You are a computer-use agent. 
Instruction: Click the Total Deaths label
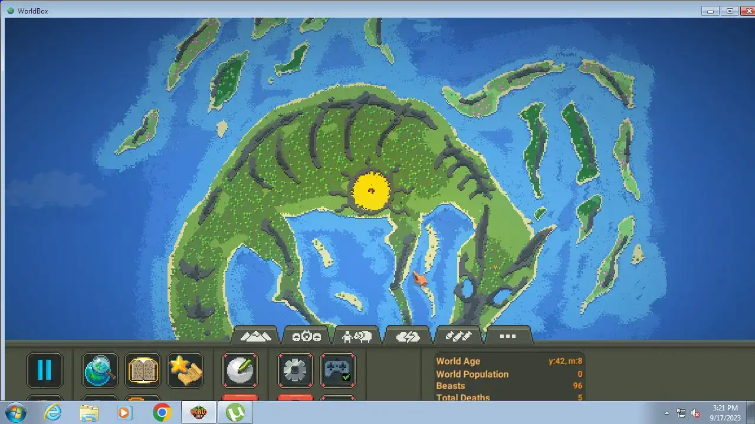(x=463, y=397)
